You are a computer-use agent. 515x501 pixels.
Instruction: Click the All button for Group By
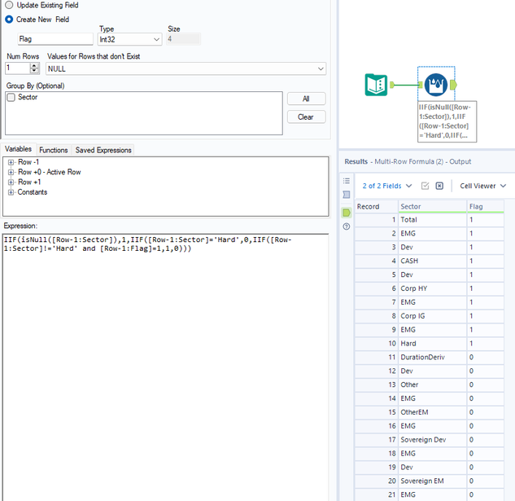[306, 99]
